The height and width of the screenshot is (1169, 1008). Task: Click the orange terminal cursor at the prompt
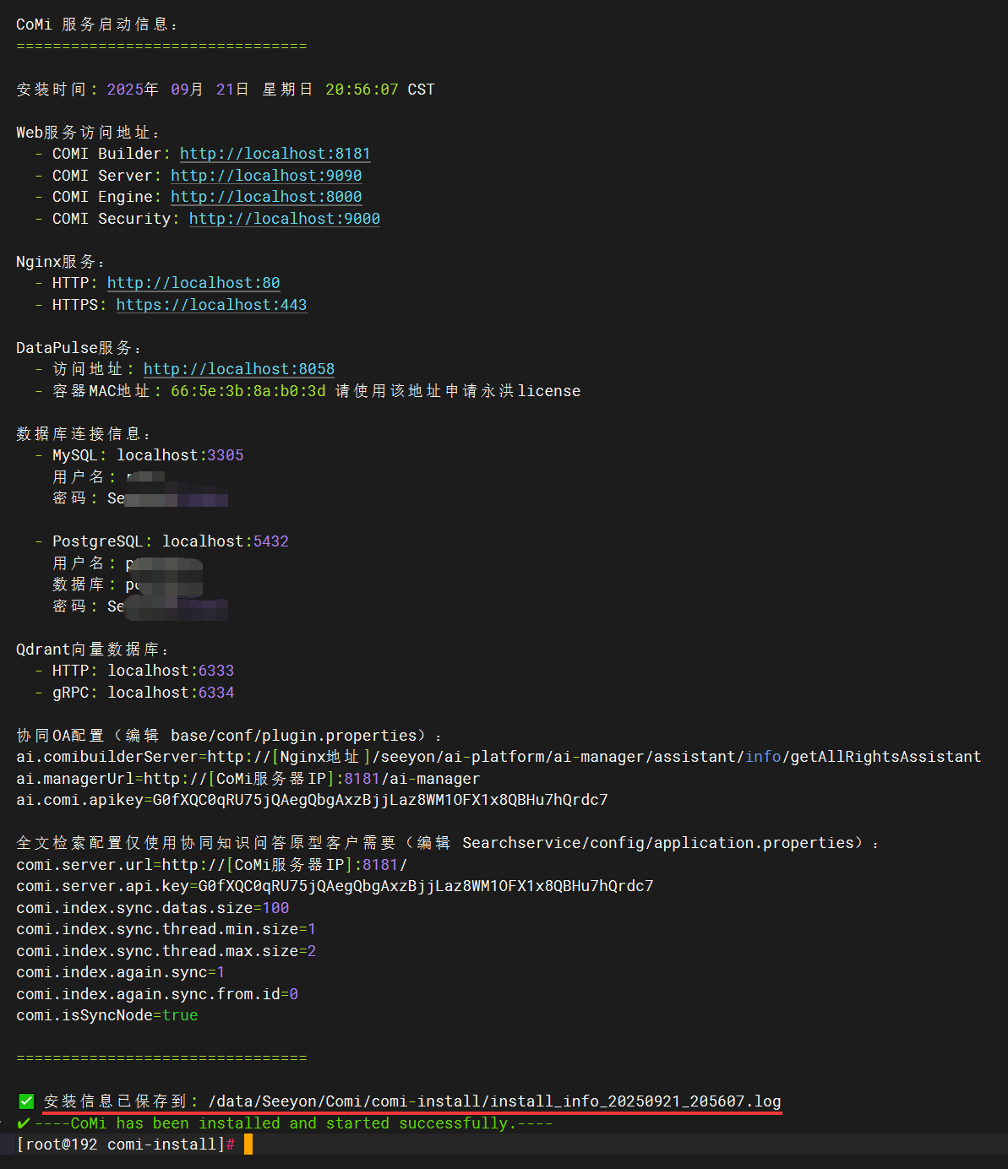click(248, 1145)
